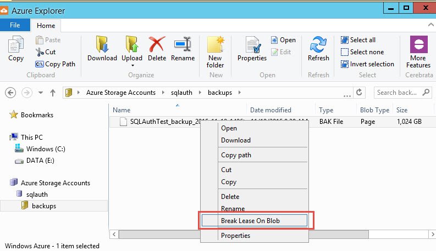Image resolution: width=436 pixels, height=251 pixels.
Task: Download the selected blob with ribbon Download icon
Action: 102,44
